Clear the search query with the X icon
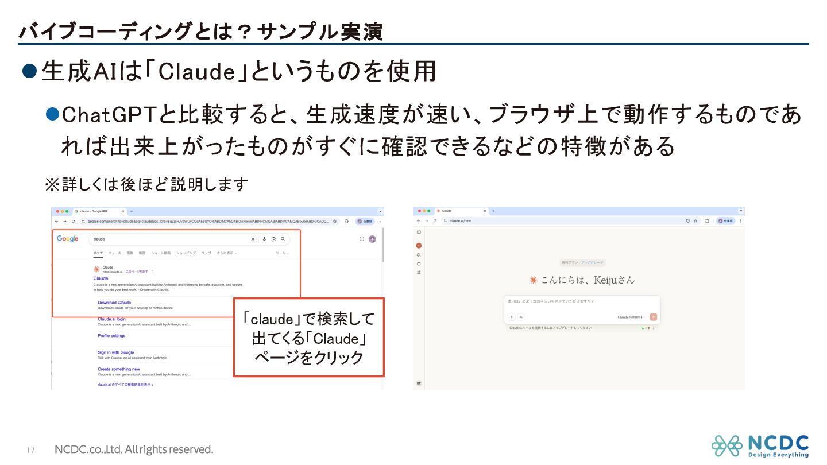 [x=253, y=239]
